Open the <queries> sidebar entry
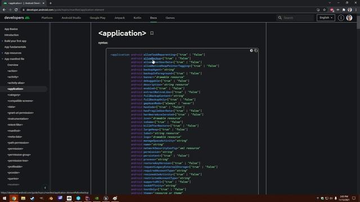The image size is (360, 202). [13, 178]
